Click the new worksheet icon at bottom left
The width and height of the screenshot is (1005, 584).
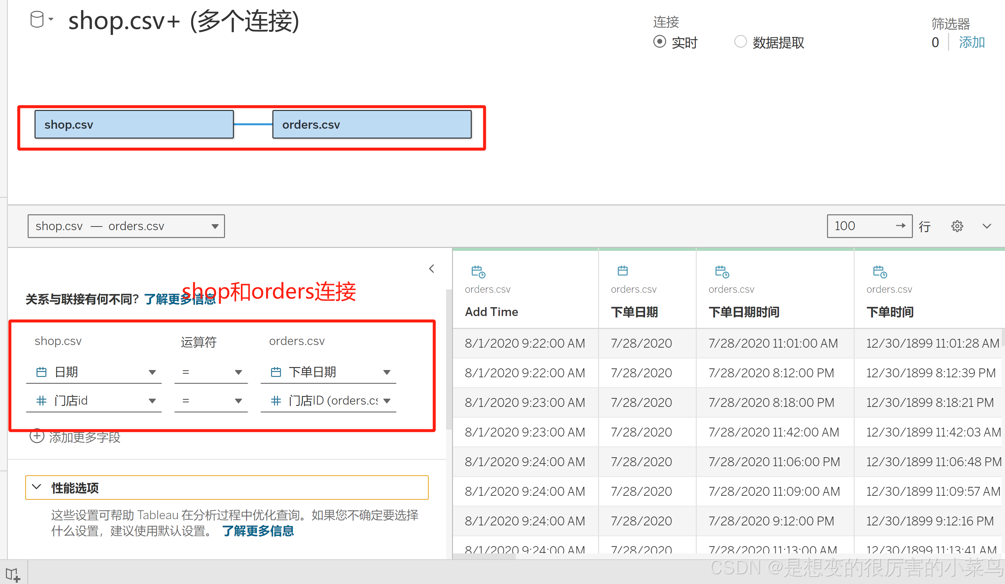(x=13, y=574)
